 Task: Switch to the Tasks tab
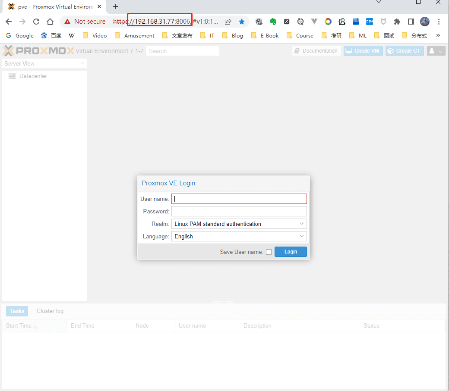click(x=17, y=311)
